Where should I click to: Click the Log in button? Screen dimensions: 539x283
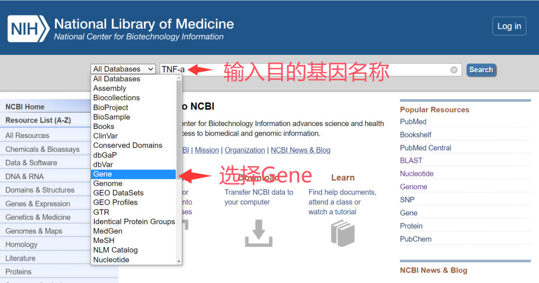pos(509,26)
